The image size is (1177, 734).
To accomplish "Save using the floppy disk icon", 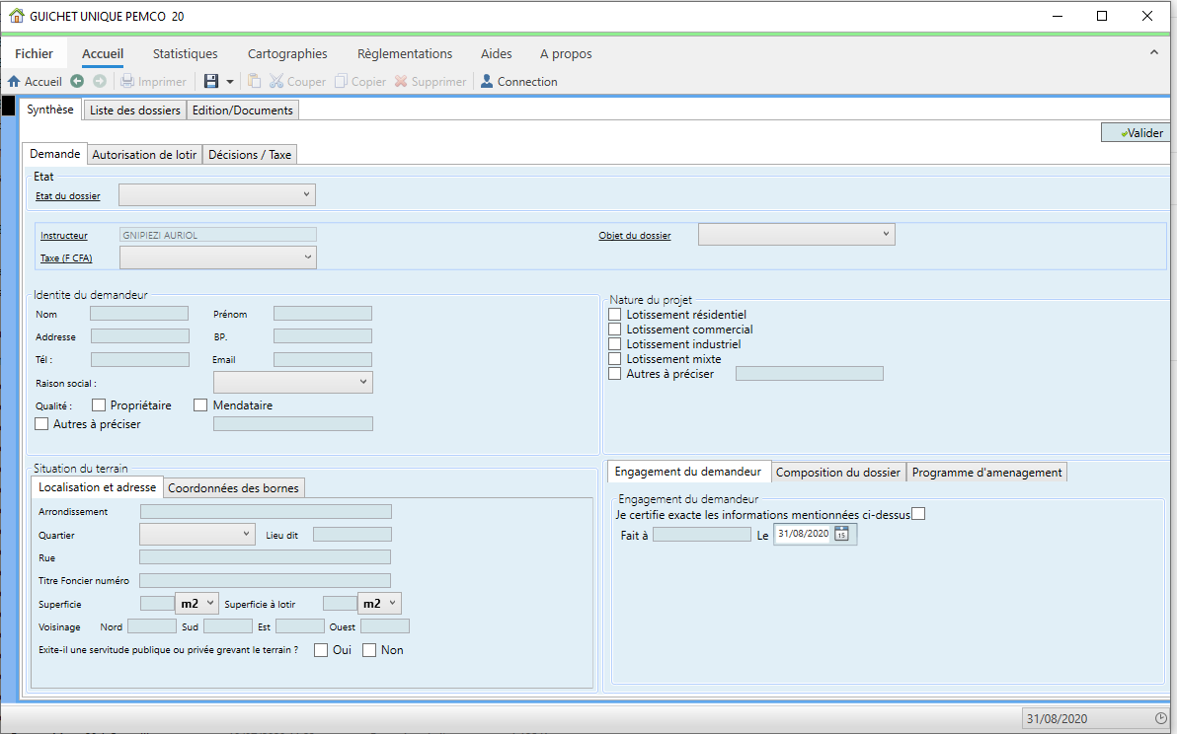I will pos(211,81).
